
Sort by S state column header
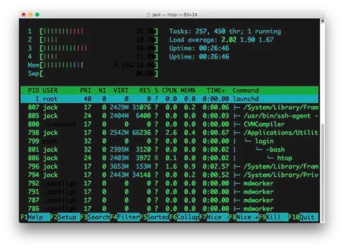point(156,90)
